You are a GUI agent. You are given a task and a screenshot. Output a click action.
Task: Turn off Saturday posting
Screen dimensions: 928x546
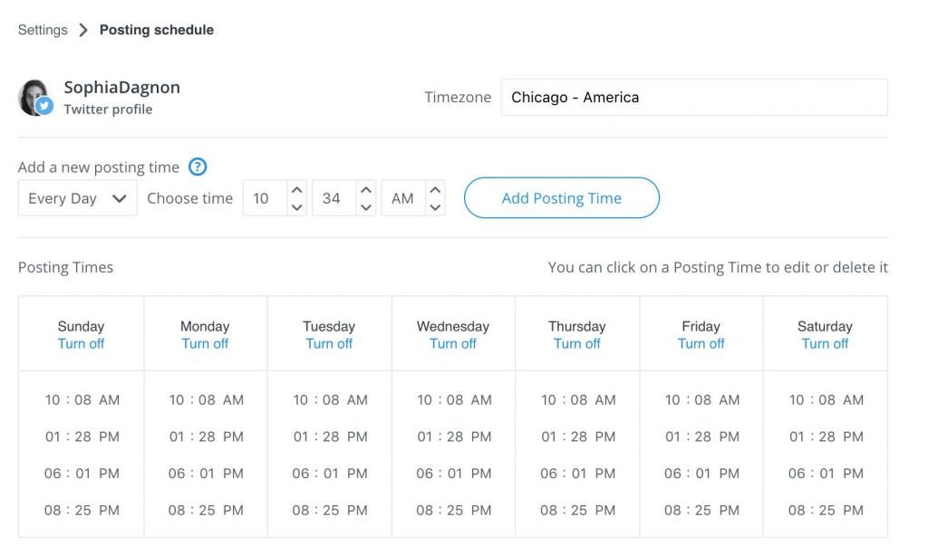click(x=825, y=344)
